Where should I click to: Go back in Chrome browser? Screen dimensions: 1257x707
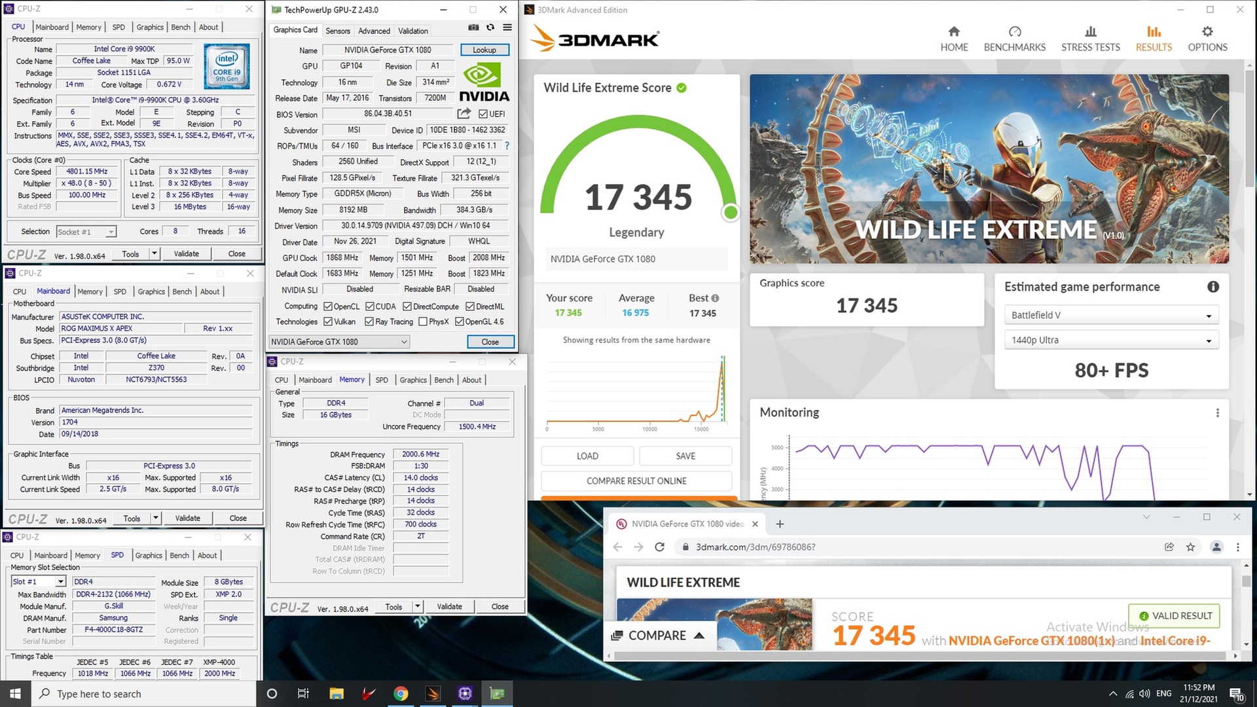617,547
